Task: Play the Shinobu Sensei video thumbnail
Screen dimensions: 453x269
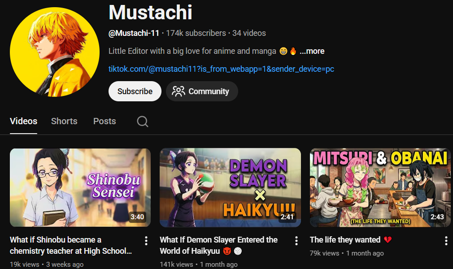Action: (80, 187)
